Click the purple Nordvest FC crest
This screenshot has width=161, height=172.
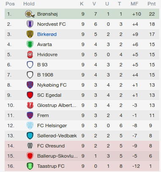click(30, 24)
